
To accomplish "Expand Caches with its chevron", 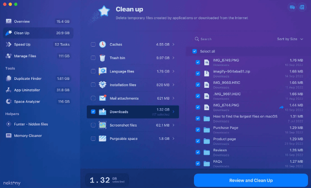I will [173, 45].
